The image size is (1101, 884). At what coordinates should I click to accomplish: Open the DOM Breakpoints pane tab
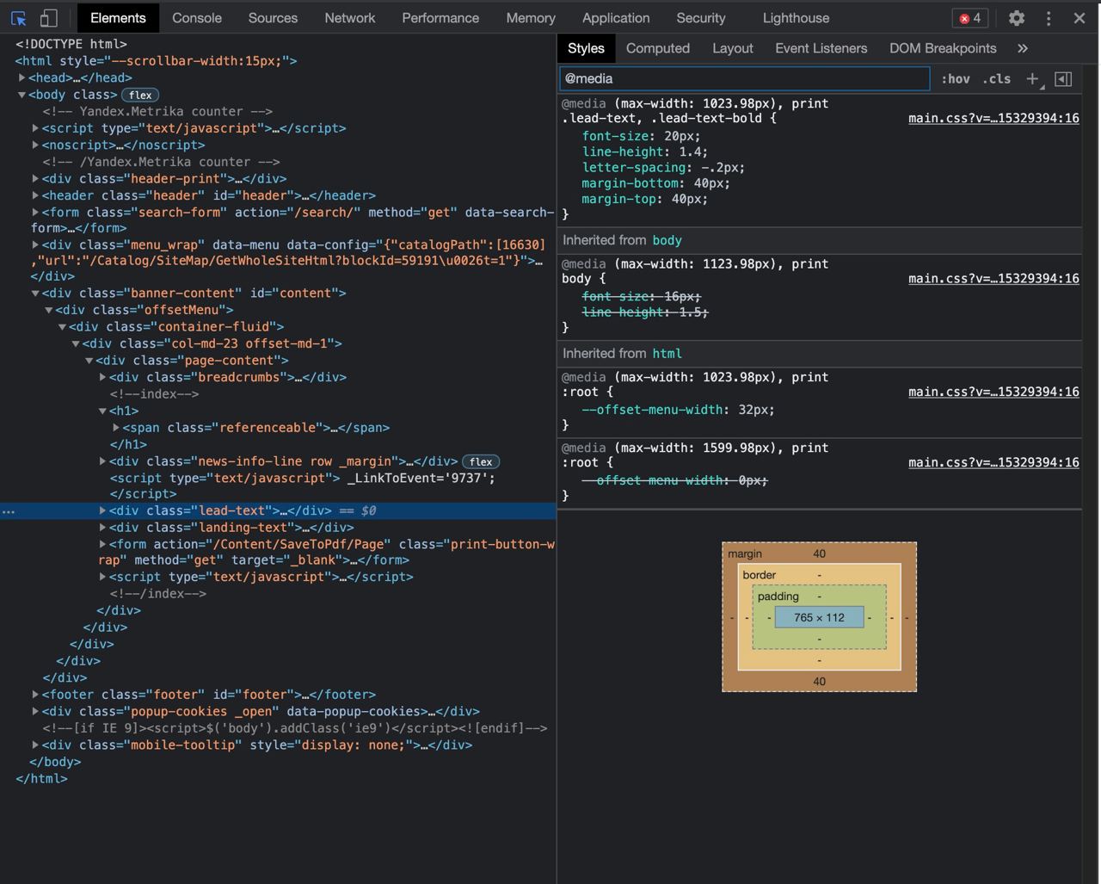[x=943, y=48]
